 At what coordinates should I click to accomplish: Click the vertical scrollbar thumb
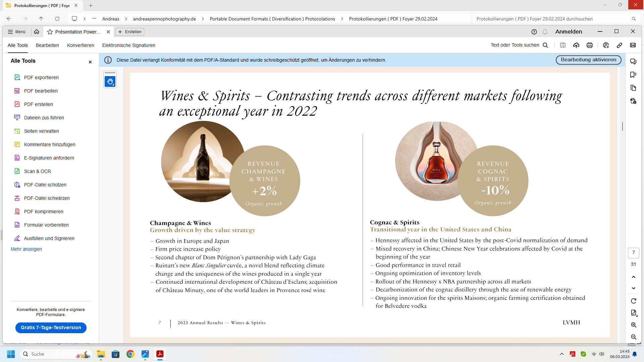[623, 126]
